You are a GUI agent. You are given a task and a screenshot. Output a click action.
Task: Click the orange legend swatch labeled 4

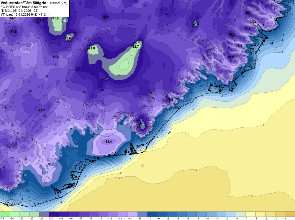[x=290, y=214]
